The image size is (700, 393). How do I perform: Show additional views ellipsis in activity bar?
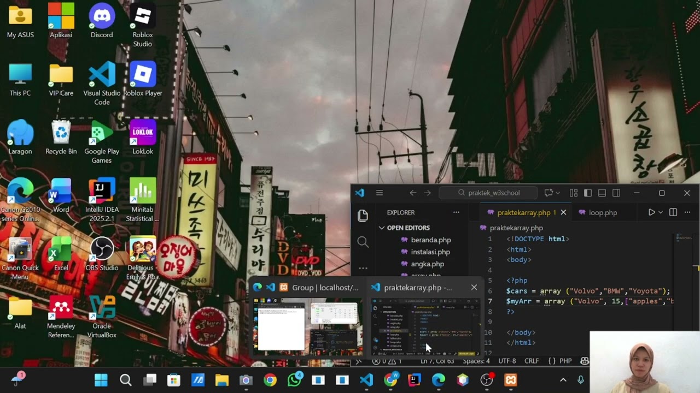click(363, 268)
